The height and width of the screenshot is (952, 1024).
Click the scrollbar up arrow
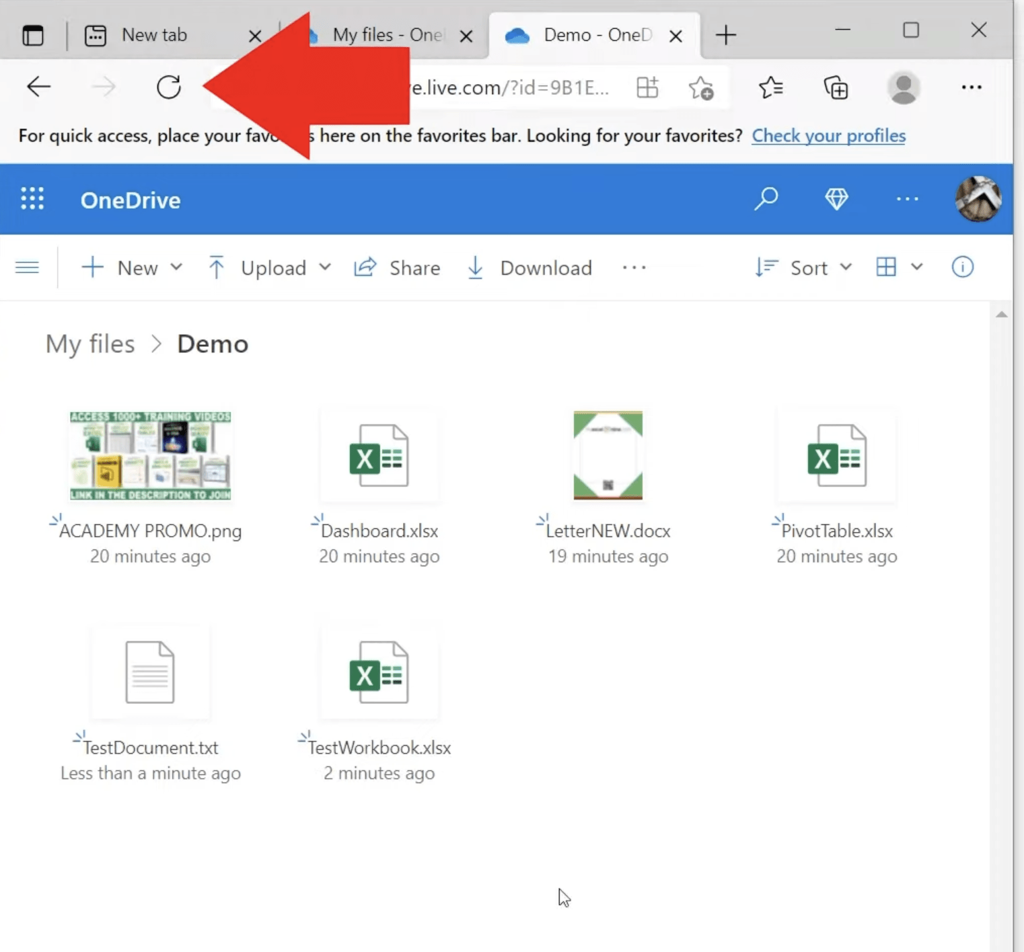pos(1002,314)
